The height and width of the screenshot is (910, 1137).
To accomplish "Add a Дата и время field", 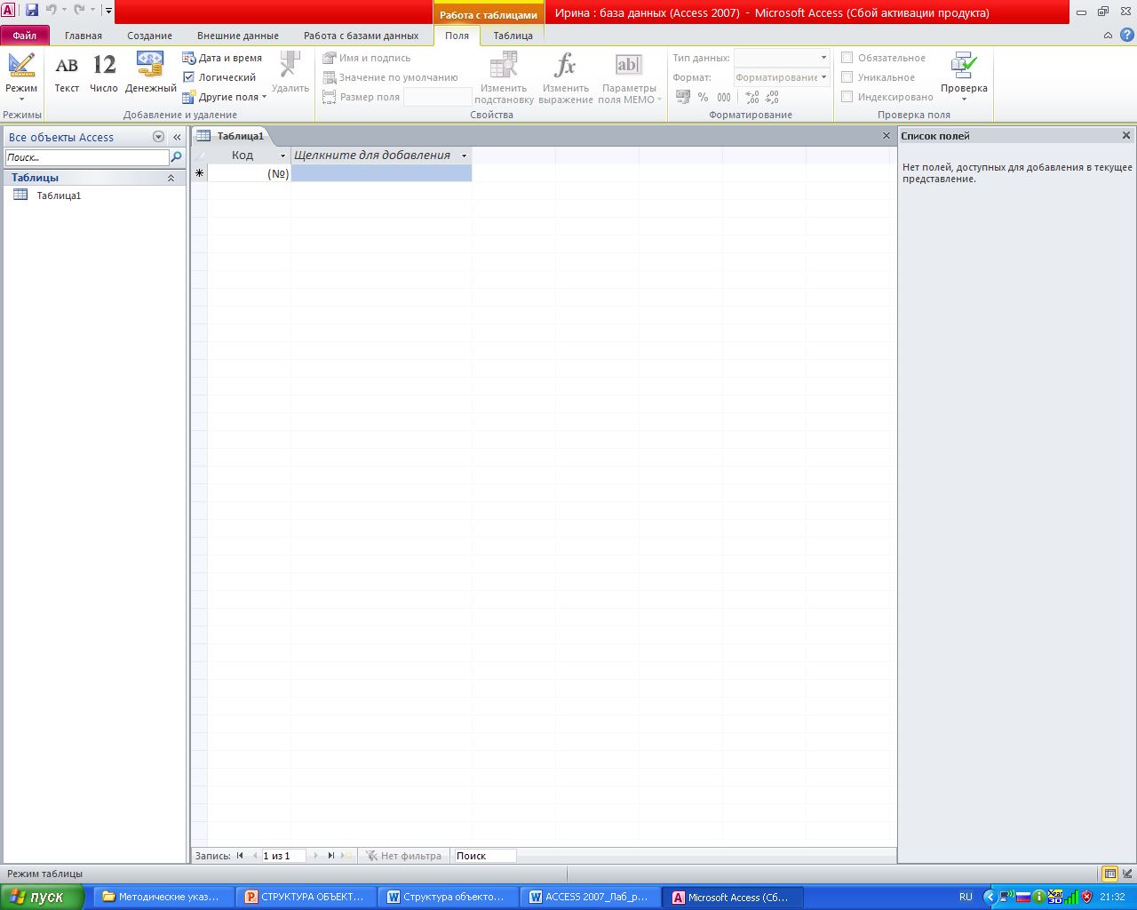I will pos(222,58).
